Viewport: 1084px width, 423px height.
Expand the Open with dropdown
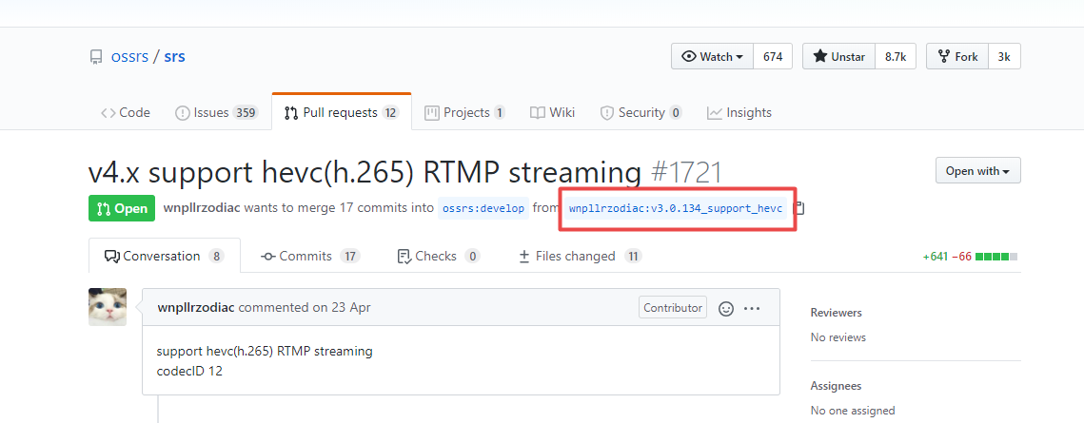(x=977, y=170)
